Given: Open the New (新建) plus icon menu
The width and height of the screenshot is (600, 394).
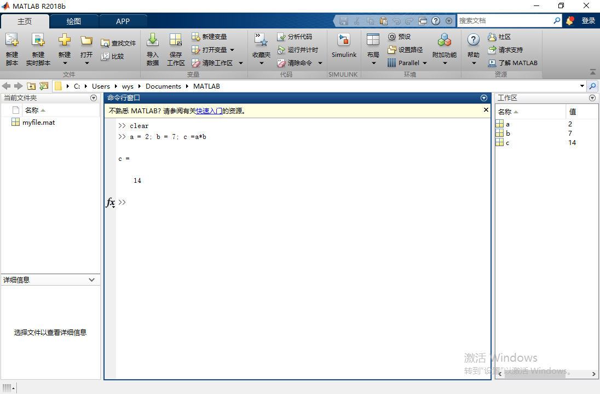Looking at the screenshot, I should point(64,40).
